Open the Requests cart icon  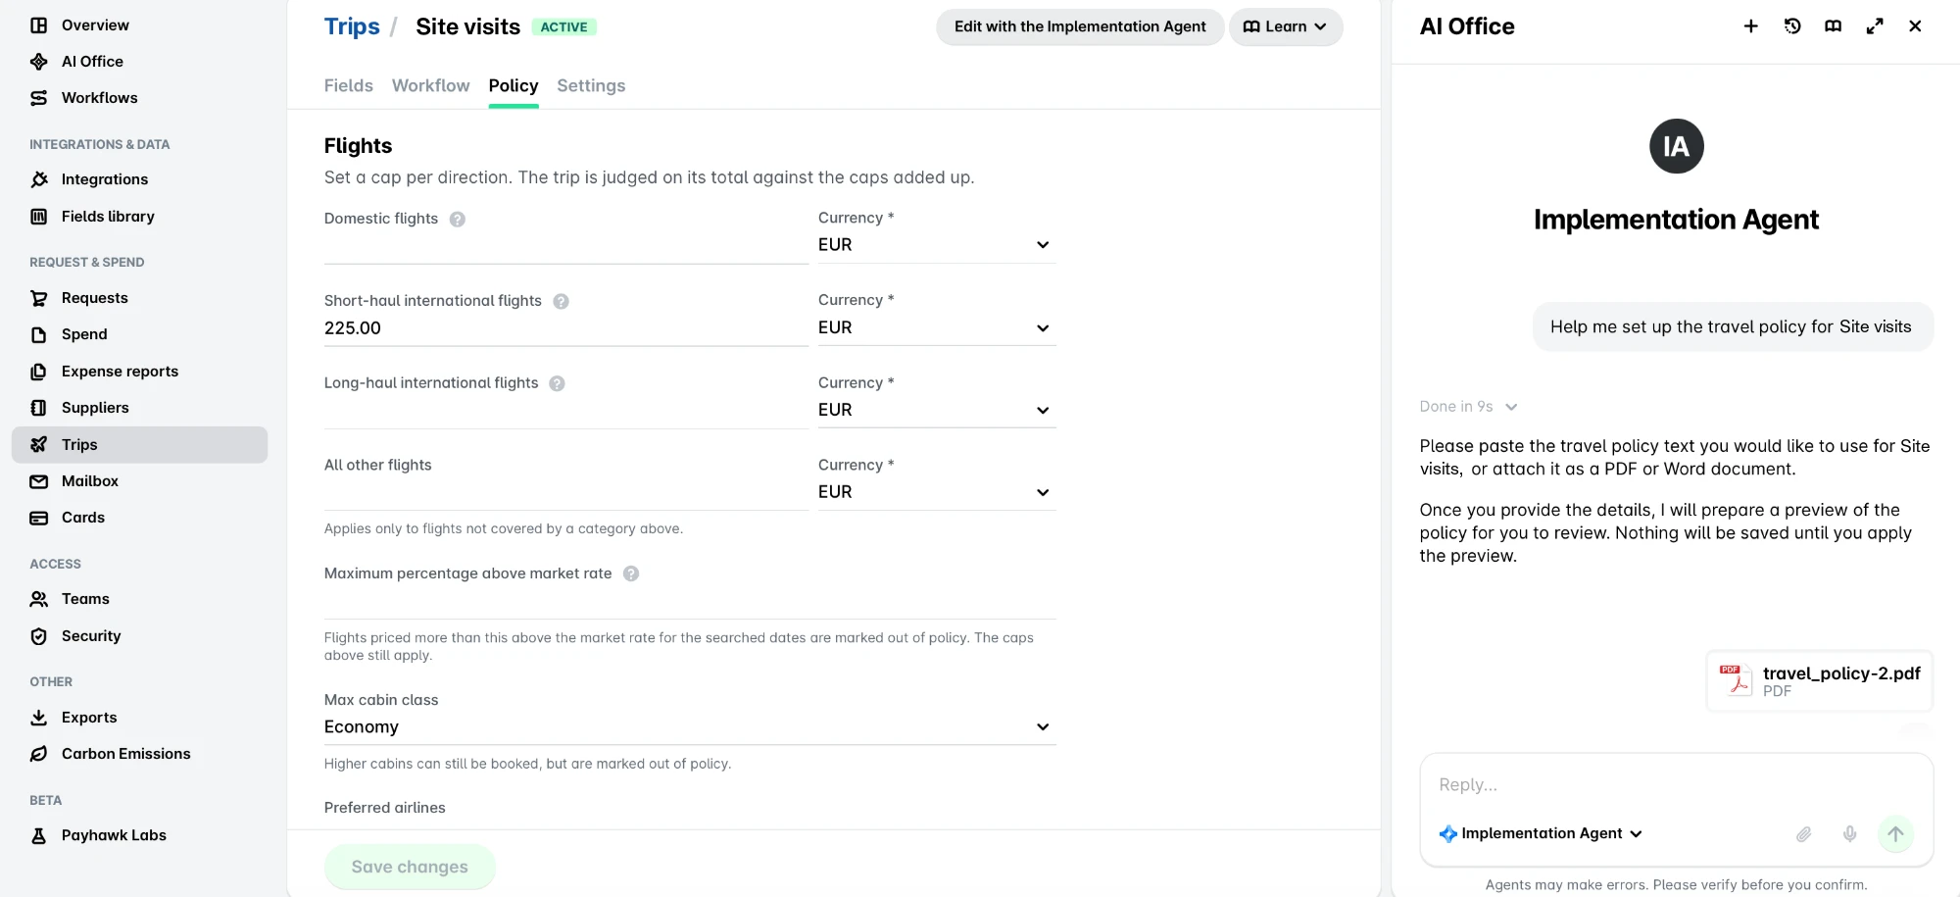(39, 298)
